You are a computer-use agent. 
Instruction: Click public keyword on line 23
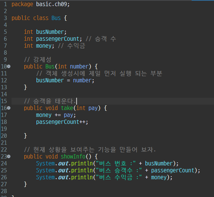click(33, 157)
